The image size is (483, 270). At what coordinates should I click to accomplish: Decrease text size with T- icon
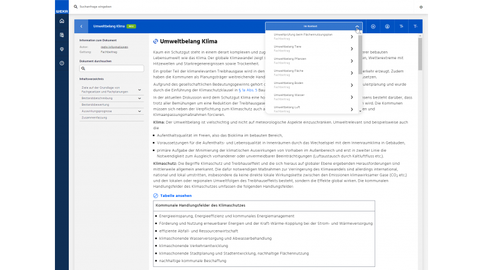click(415, 27)
